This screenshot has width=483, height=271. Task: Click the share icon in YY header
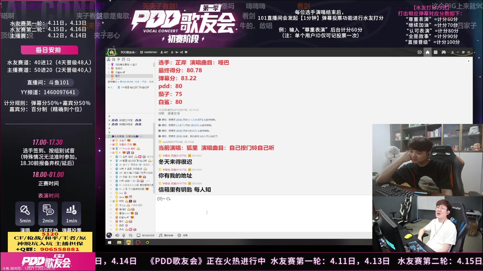tap(181, 52)
